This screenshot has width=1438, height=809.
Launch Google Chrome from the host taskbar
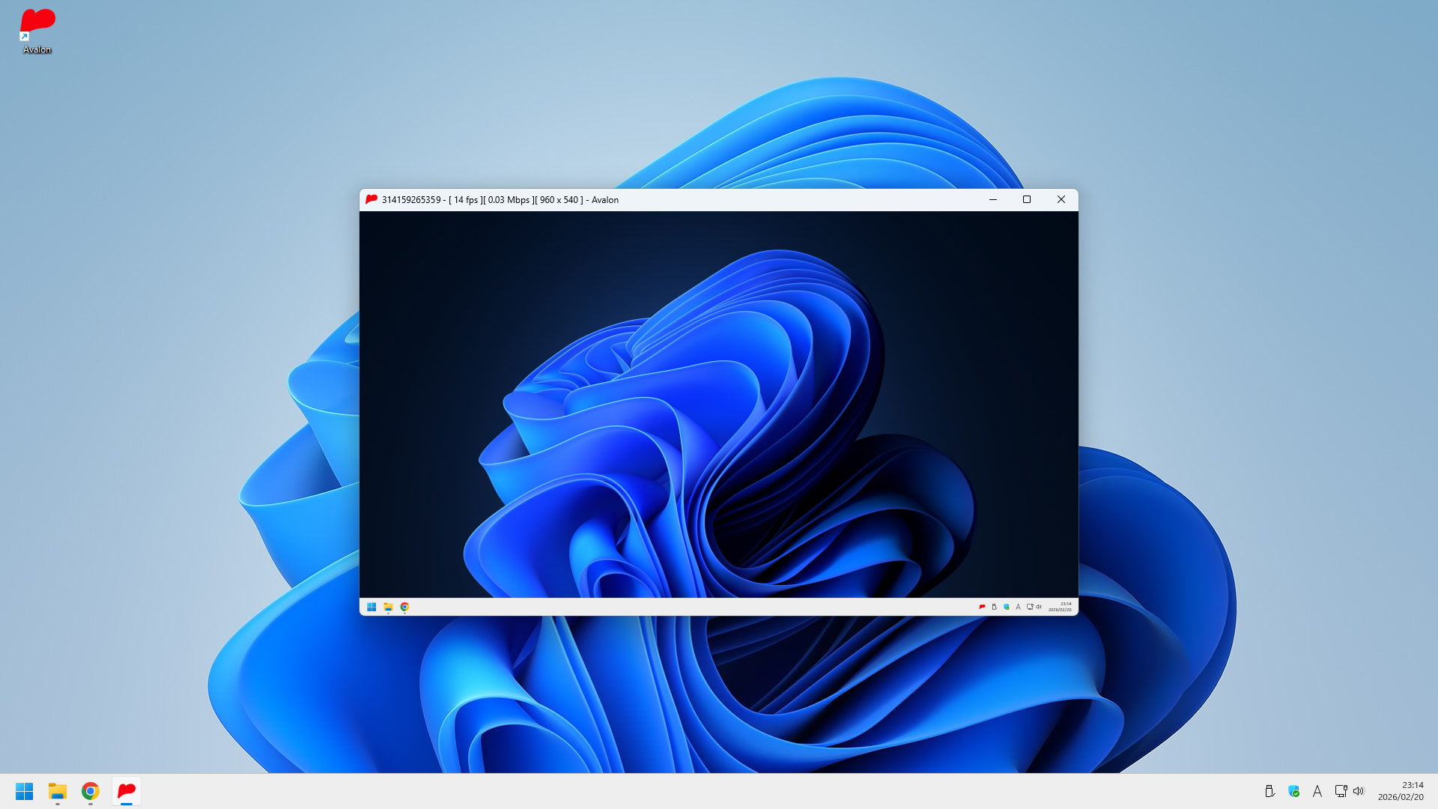tap(91, 791)
